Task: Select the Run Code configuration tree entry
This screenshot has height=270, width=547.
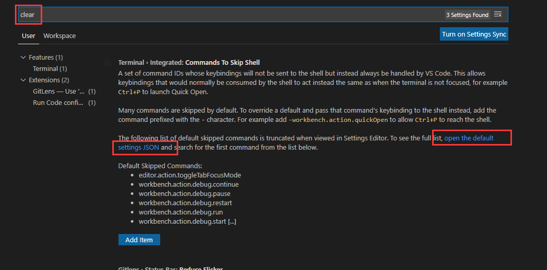Action: pyautogui.click(x=64, y=103)
